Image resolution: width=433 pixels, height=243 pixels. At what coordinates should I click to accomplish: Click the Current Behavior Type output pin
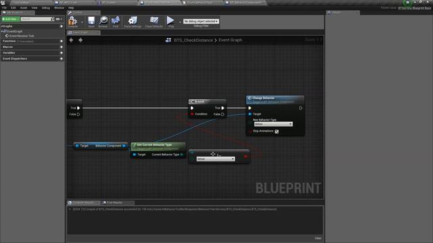tap(182, 155)
